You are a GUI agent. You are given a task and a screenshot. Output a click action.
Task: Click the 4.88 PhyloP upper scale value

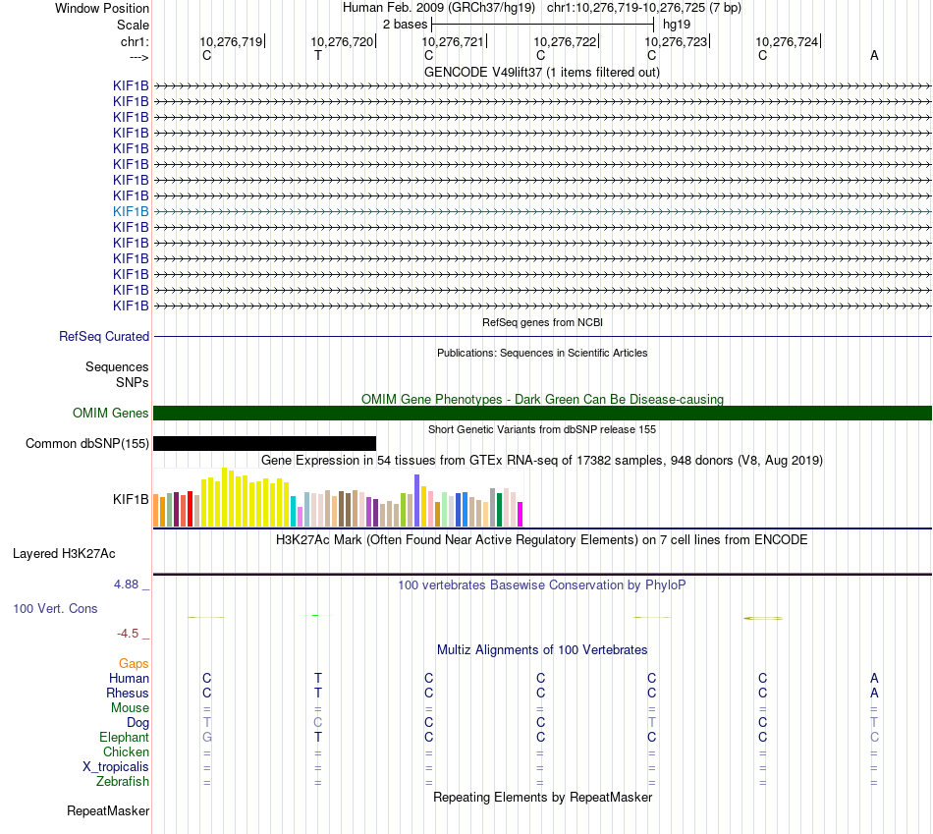tap(126, 584)
